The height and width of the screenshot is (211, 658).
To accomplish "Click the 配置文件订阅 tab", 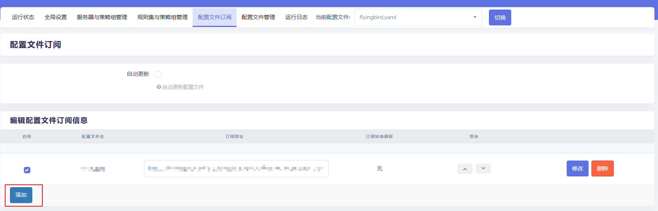I will pyautogui.click(x=215, y=17).
